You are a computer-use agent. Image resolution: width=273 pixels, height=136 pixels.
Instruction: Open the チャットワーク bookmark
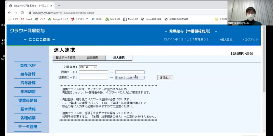pos(80,19)
